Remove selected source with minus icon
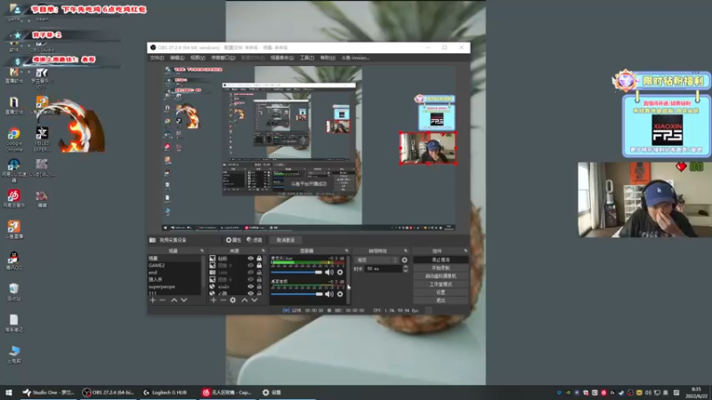712x400 pixels. [223, 300]
